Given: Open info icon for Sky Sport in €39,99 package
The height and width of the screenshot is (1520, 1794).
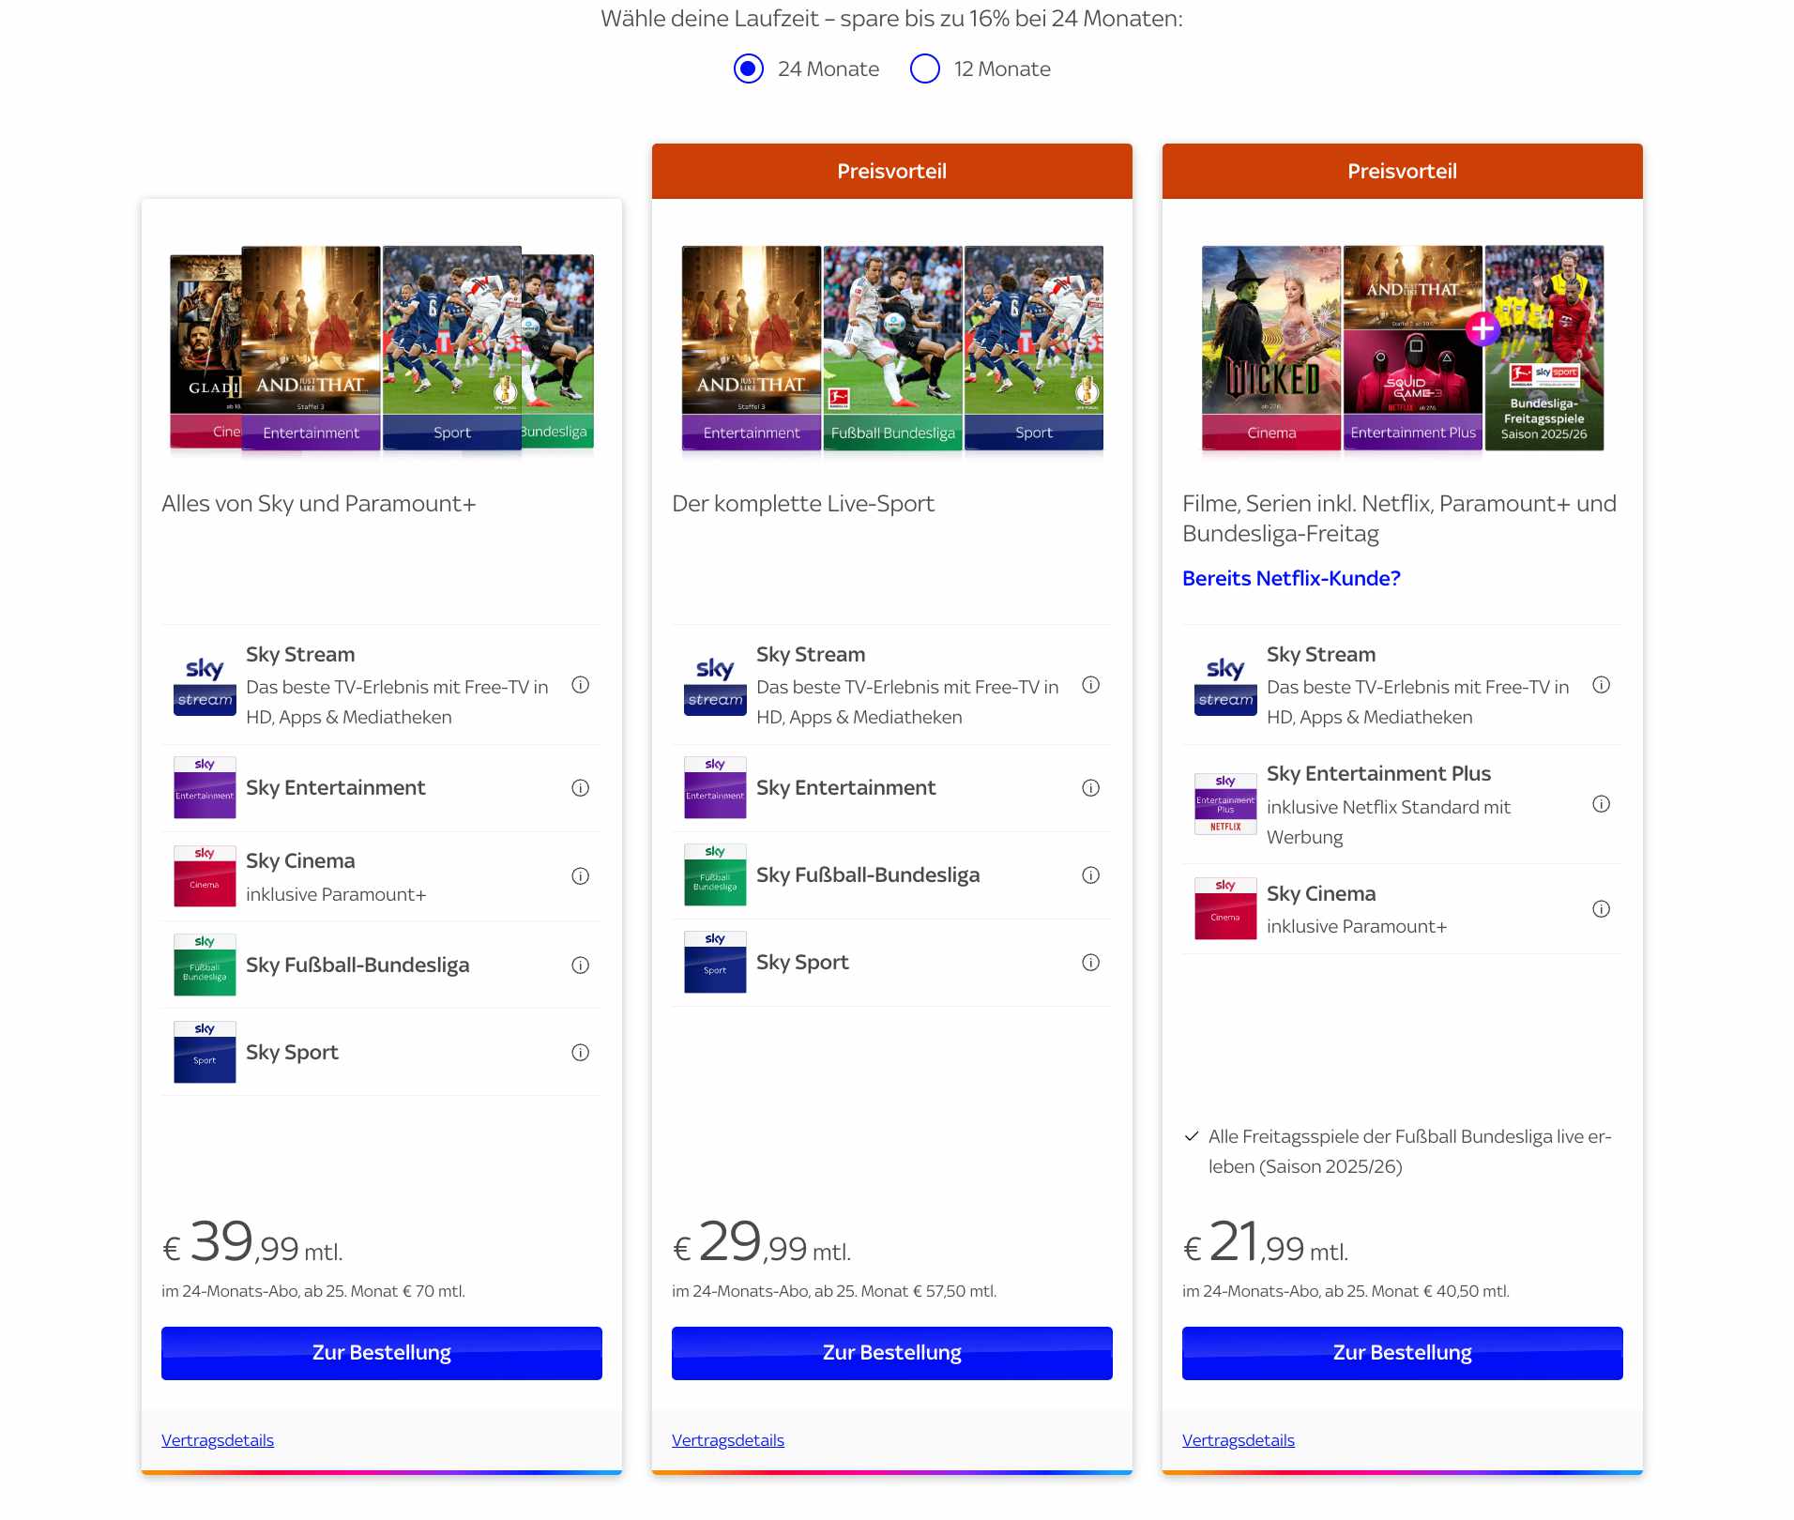Looking at the screenshot, I should point(580,1053).
